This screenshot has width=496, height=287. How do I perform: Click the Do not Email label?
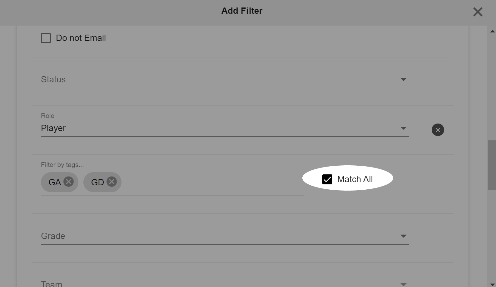click(x=81, y=38)
